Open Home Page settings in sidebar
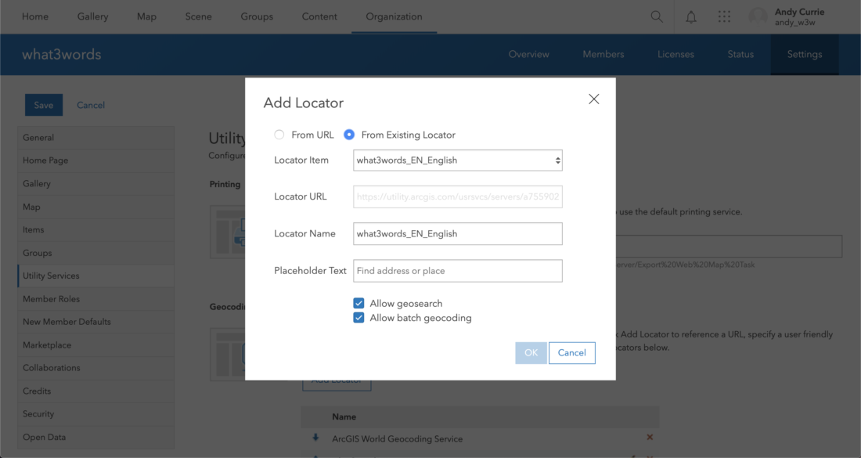Screen dimensions: 861x458 pos(96,160)
